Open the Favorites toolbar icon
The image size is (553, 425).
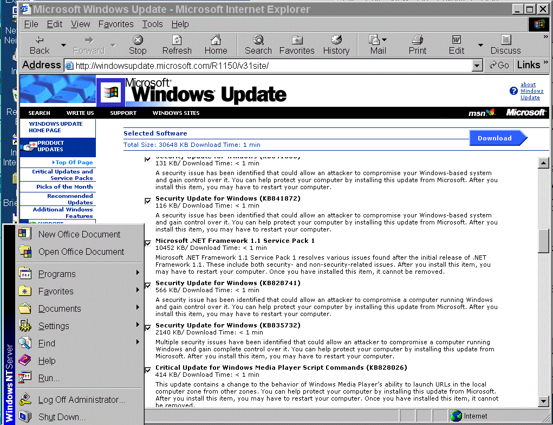(x=297, y=40)
